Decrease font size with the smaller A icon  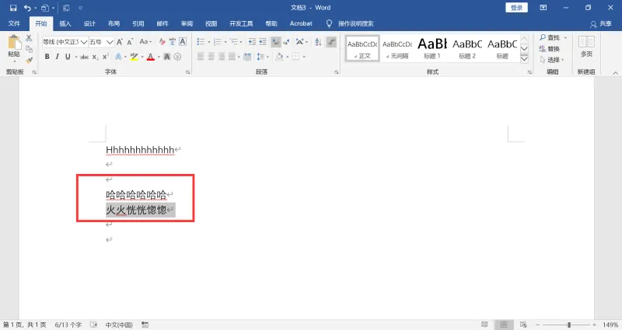pyautogui.click(x=130, y=42)
